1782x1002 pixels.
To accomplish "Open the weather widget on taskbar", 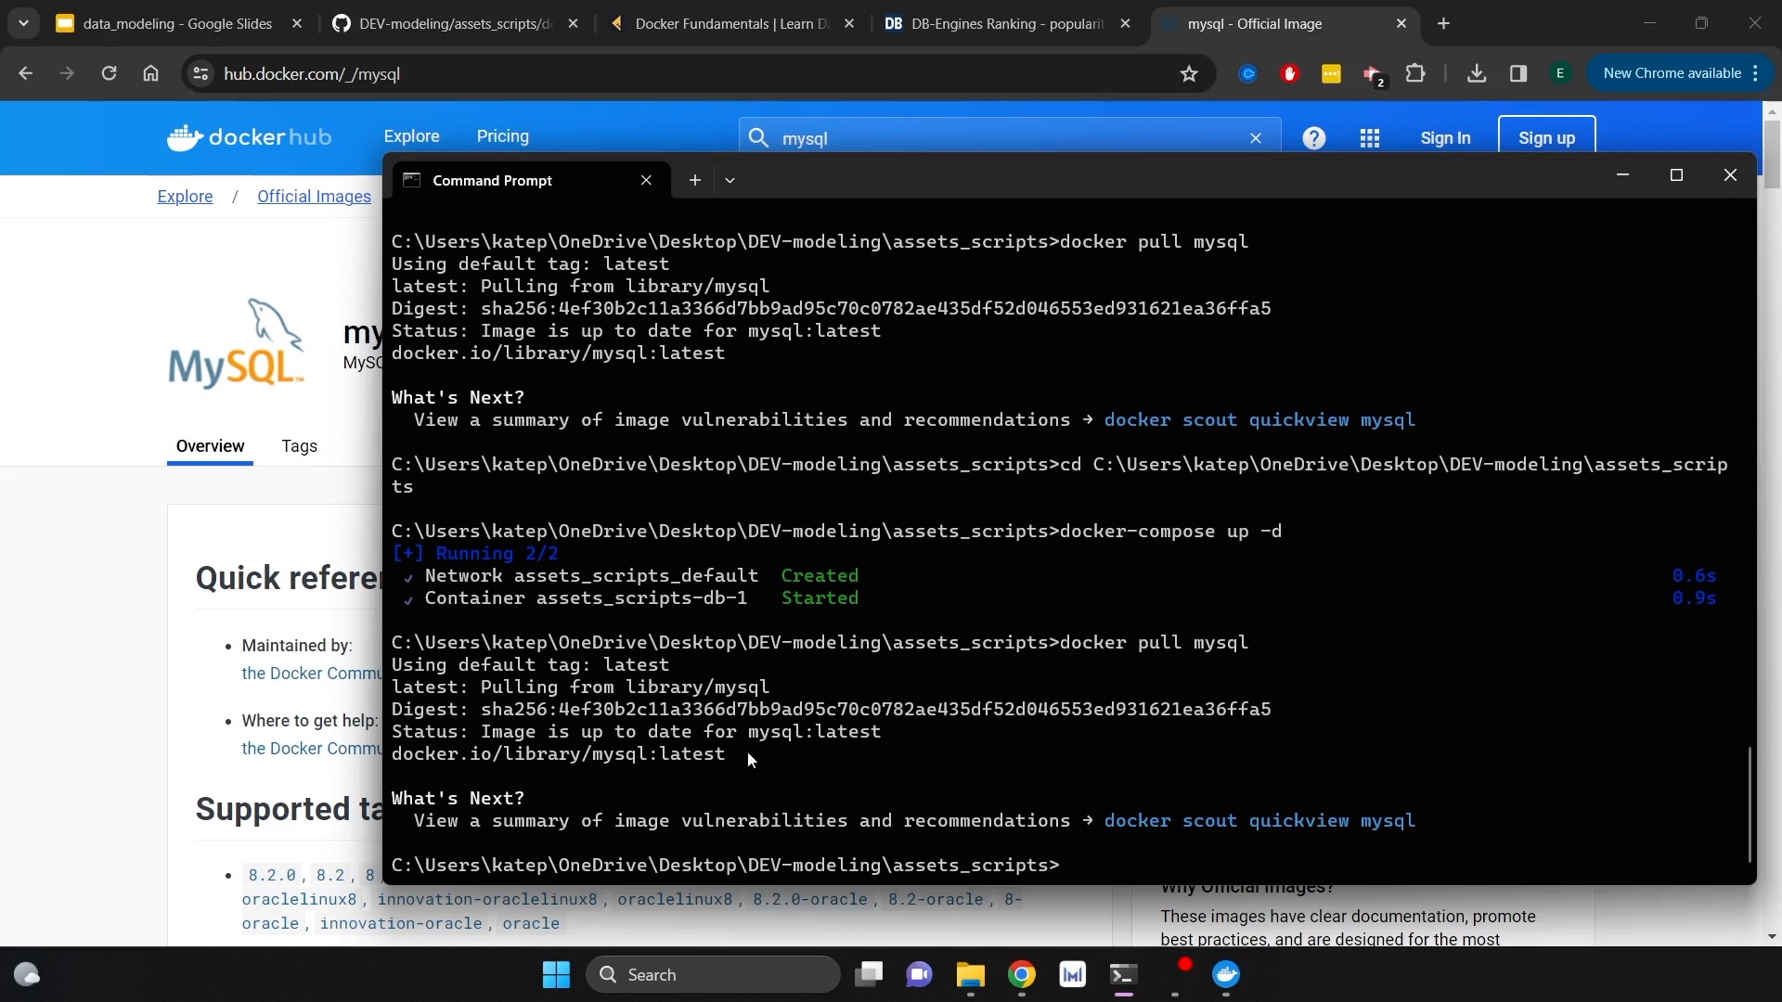I will click(27, 974).
